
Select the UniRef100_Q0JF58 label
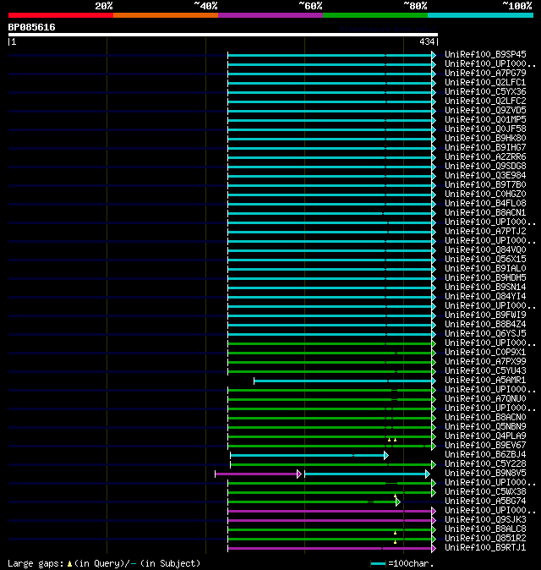point(485,129)
